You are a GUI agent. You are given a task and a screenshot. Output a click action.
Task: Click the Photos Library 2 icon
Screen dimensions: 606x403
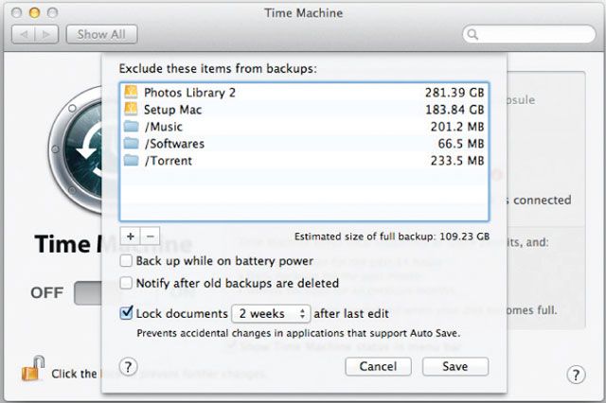pos(131,93)
